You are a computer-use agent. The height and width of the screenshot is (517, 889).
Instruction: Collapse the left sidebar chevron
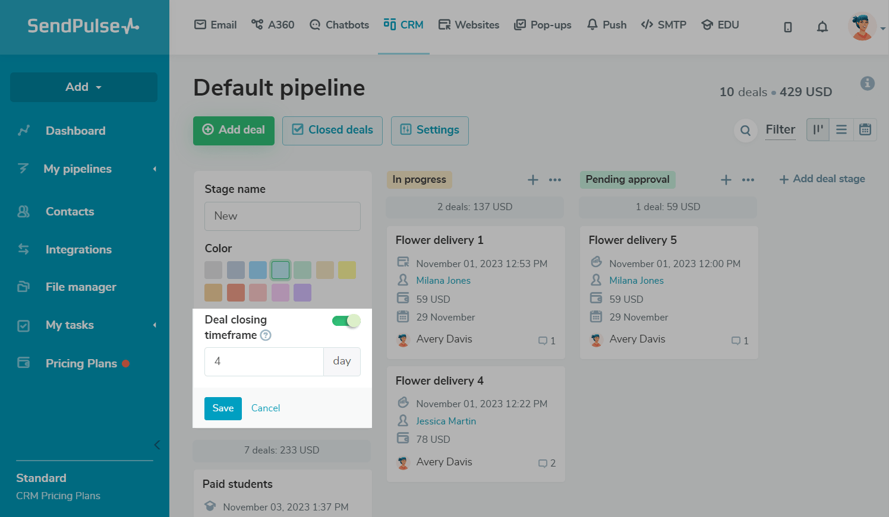[x=157, y=445]
